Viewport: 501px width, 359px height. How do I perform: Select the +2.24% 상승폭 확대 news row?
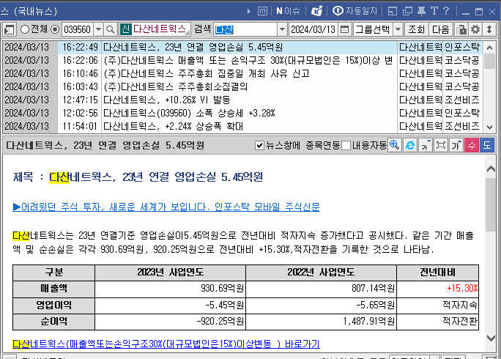(242, 126)
